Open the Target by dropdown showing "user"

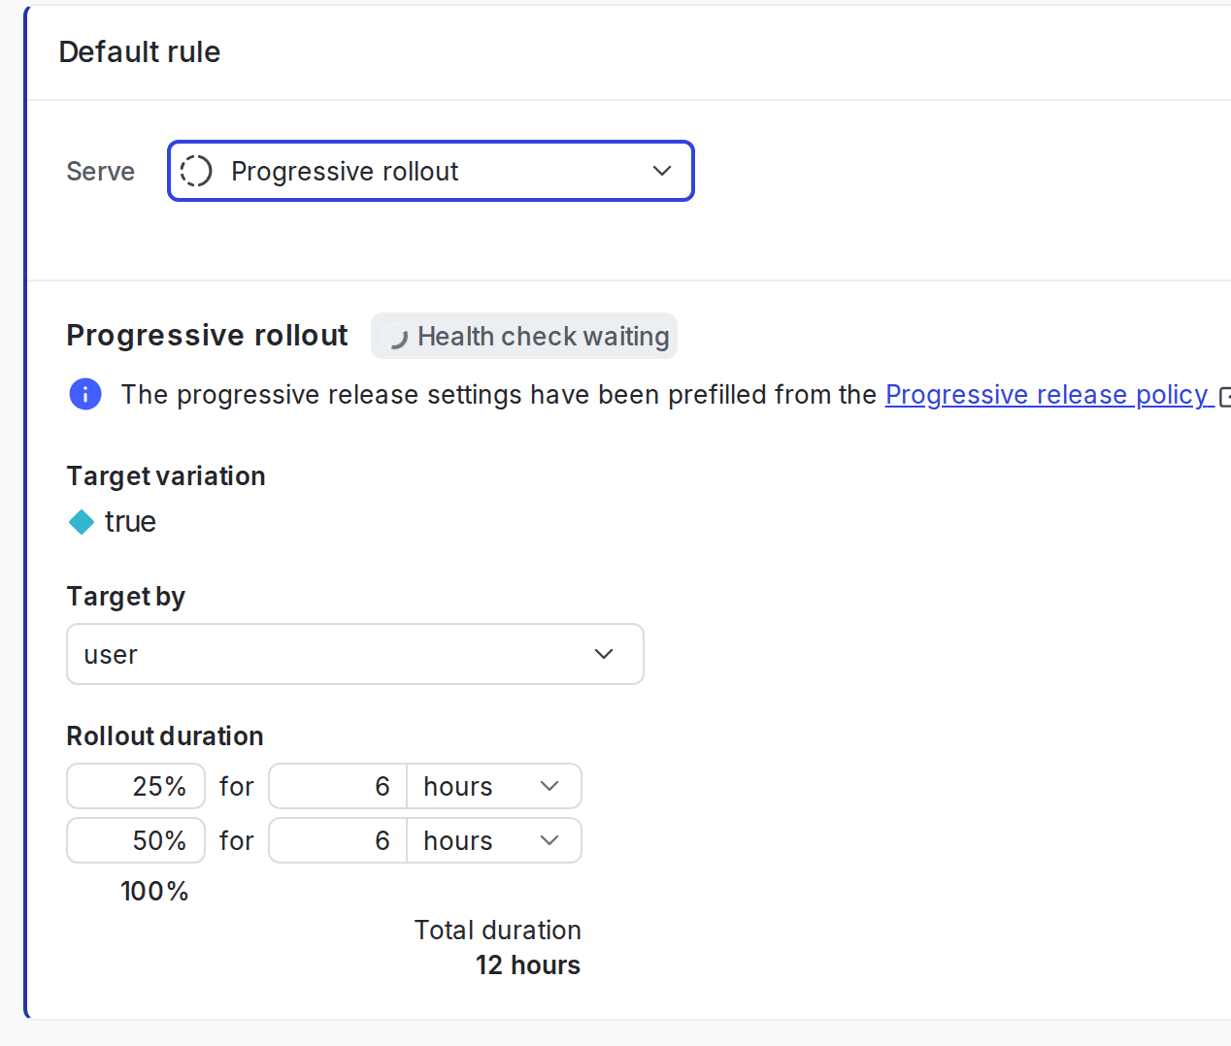[355, 654]
